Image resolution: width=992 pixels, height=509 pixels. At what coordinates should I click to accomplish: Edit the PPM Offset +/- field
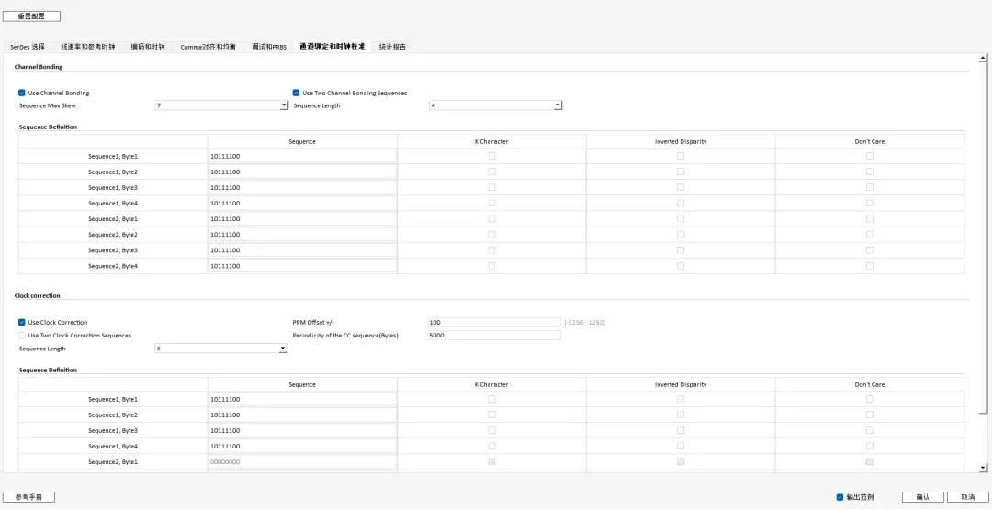(494, 322)
